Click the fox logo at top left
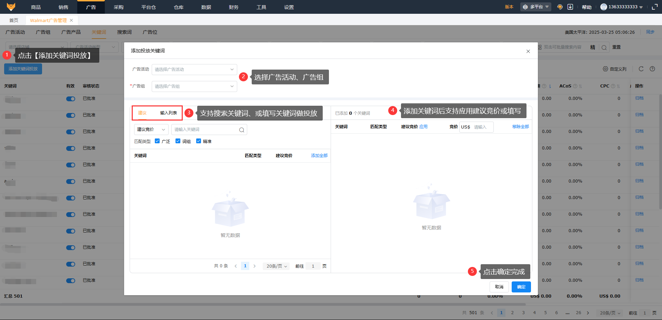Viewport: 662px width, 320px height. tap(11, 7)
